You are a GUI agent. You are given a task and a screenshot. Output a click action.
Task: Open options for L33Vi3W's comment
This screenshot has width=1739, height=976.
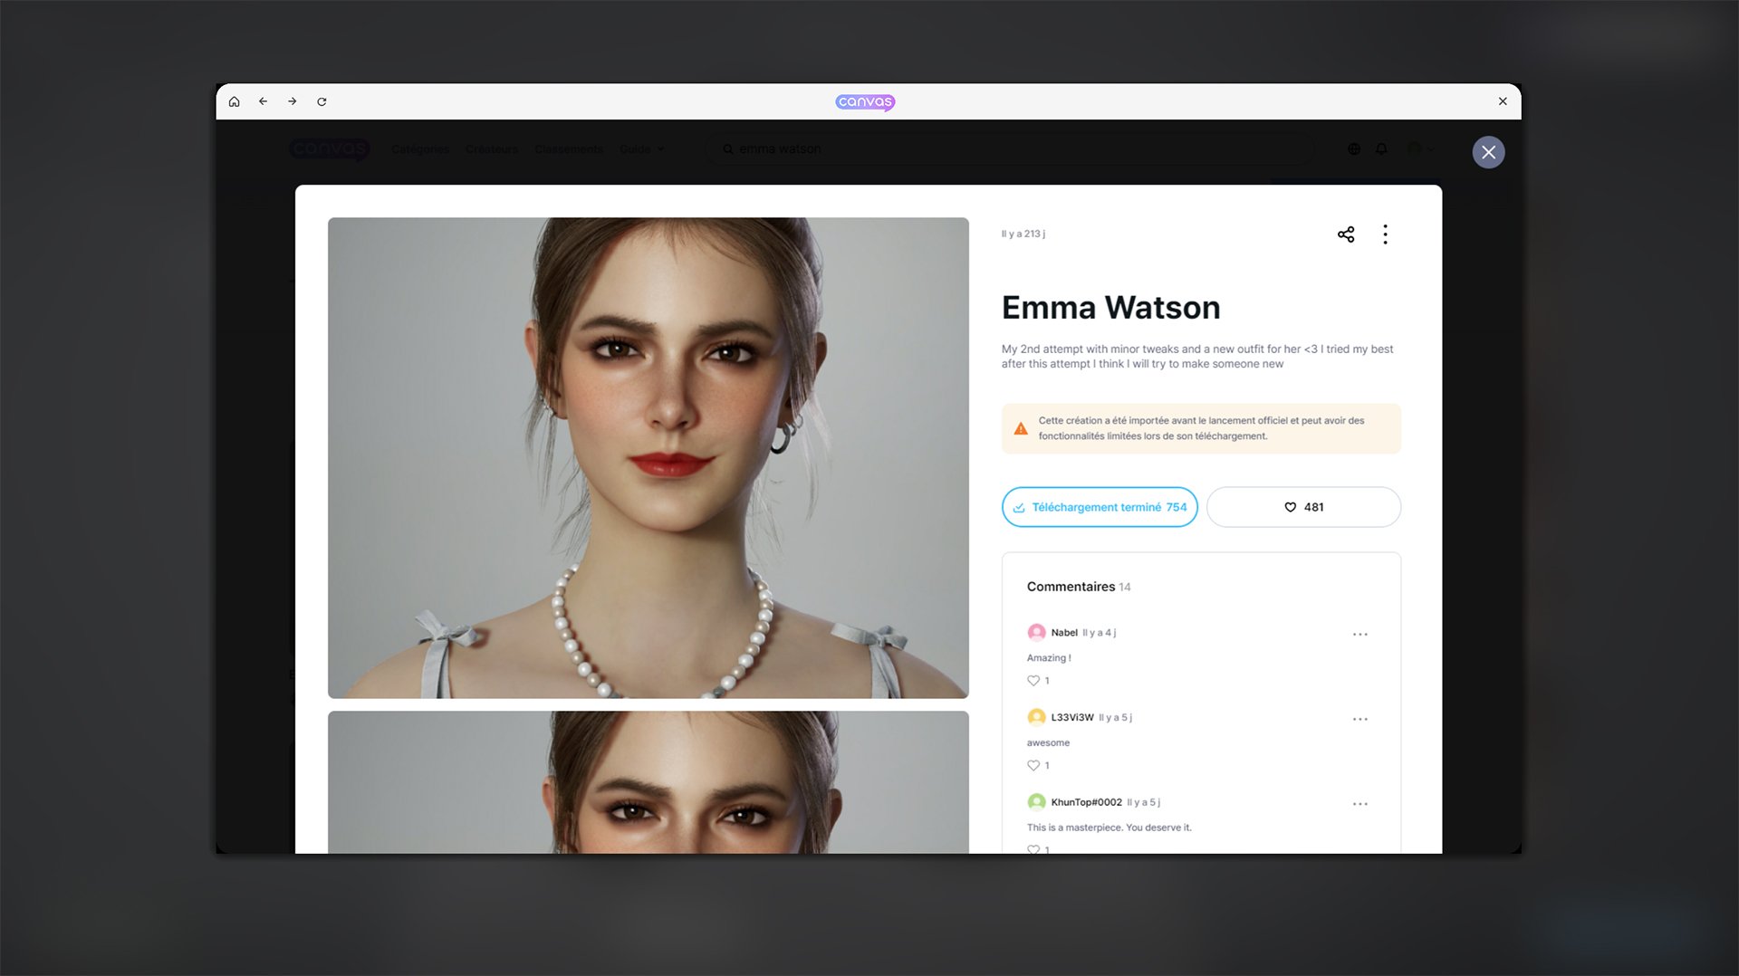pos(1359,719)
